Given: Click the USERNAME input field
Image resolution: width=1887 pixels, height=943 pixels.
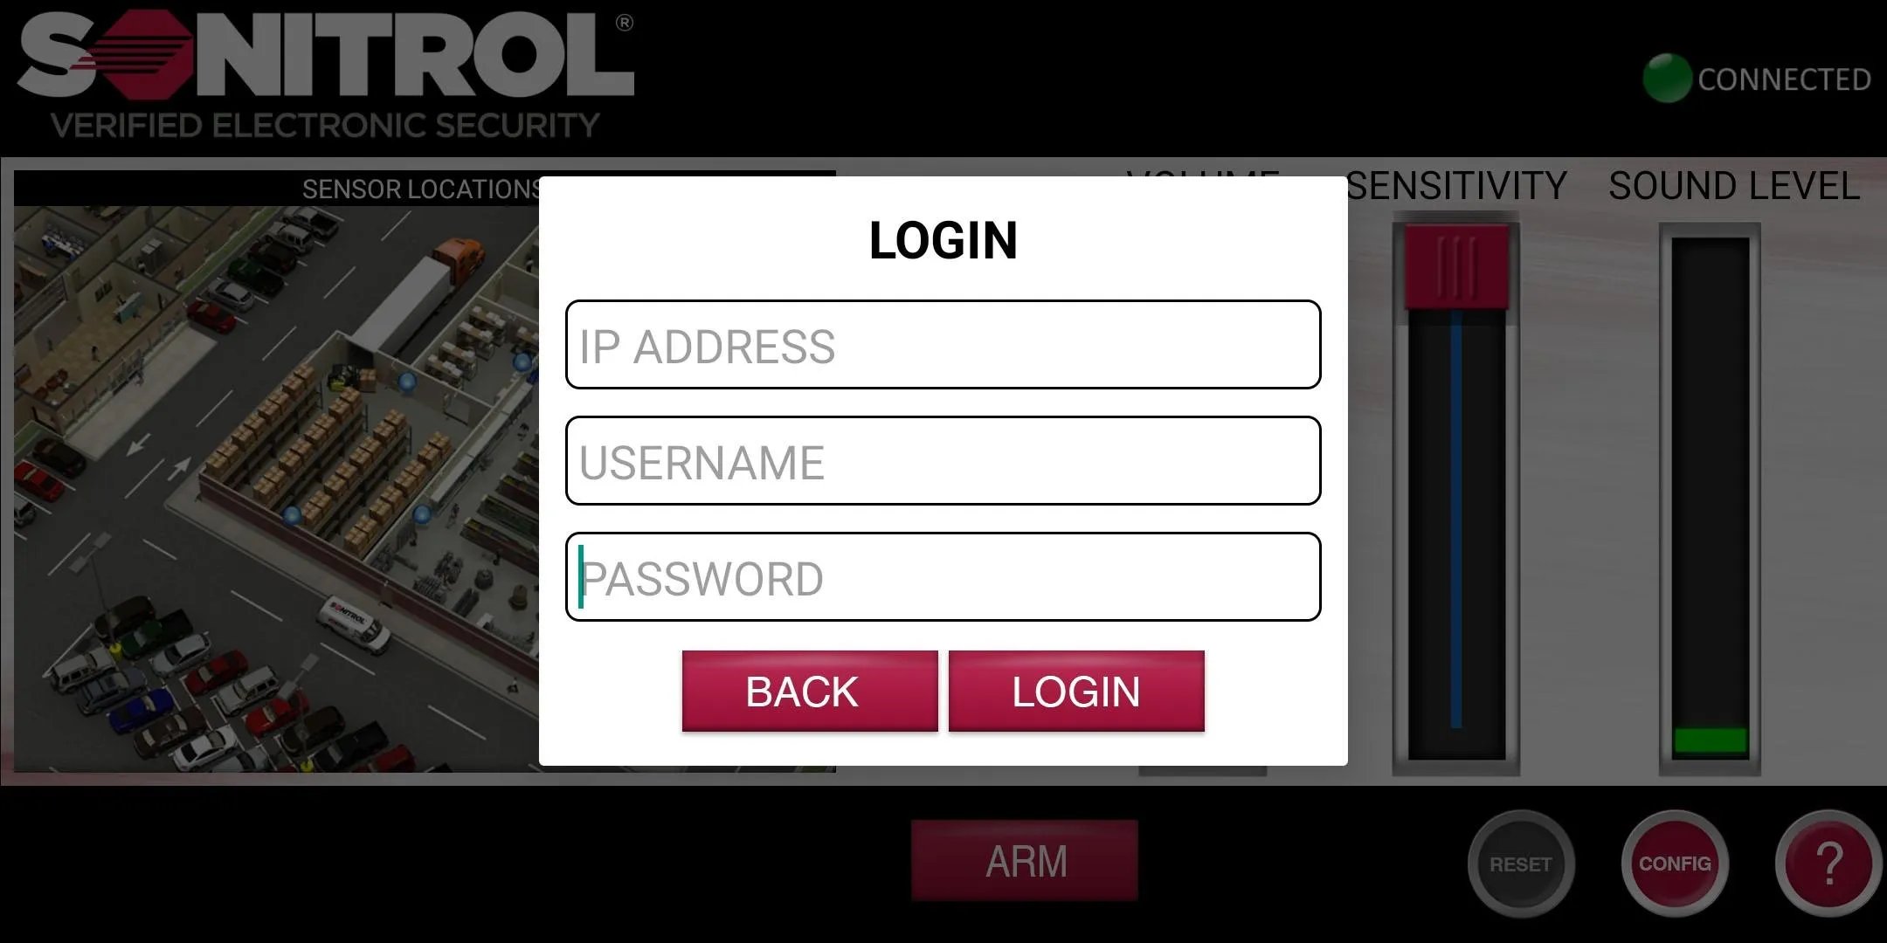Looking at the screenshot, I should tap(943, 461).
